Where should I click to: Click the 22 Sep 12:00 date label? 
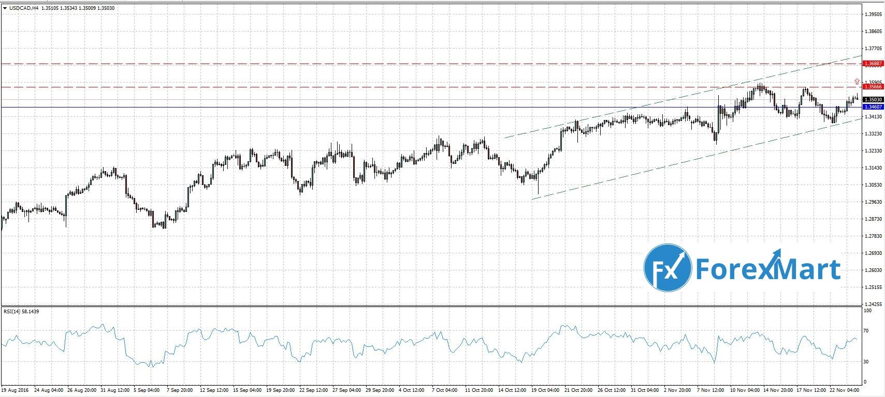click(x=313, y=389)
